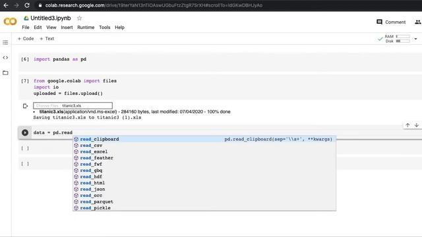
Task: Open the Edit menu
Action: pos(38,28)
